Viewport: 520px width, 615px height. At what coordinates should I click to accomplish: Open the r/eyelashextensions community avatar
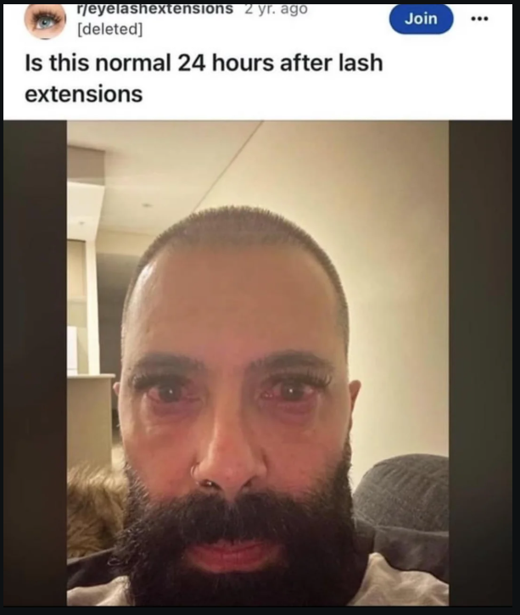45,21
